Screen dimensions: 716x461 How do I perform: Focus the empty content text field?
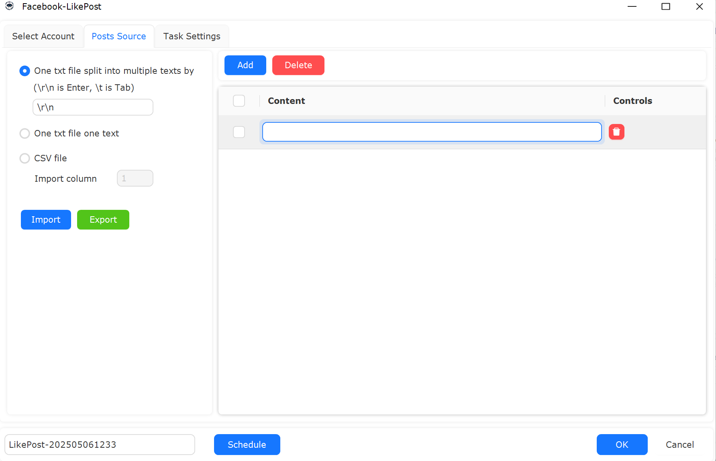pyautogui.click(x=432, y=132)
